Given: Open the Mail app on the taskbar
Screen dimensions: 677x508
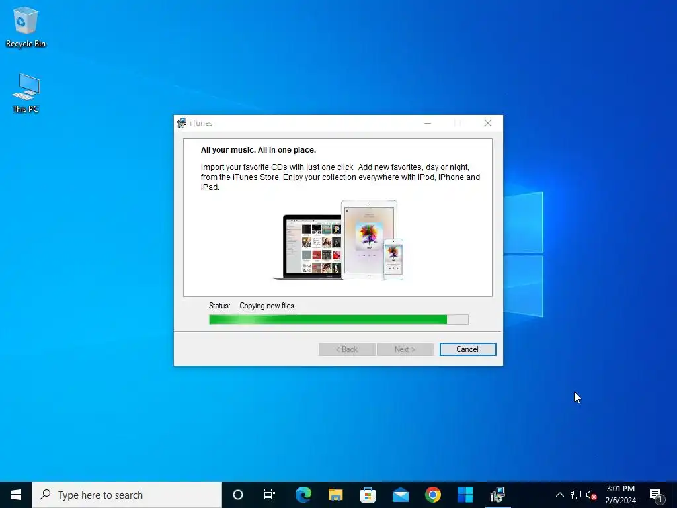Looking at the screenshot, I should (400, 495).
